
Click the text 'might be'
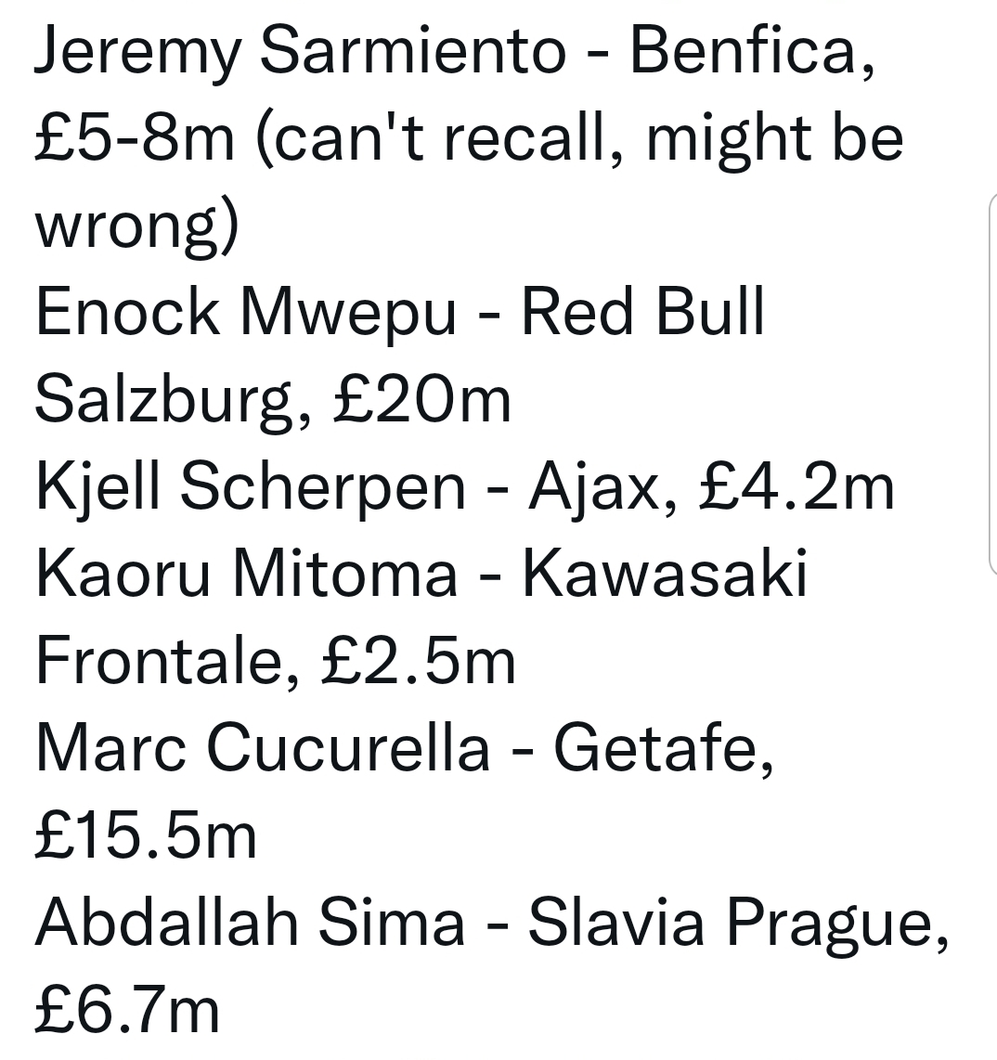[x=774, y=138]
